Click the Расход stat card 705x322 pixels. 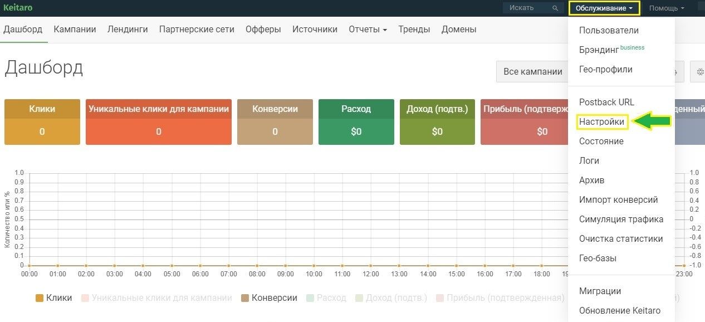356,122
